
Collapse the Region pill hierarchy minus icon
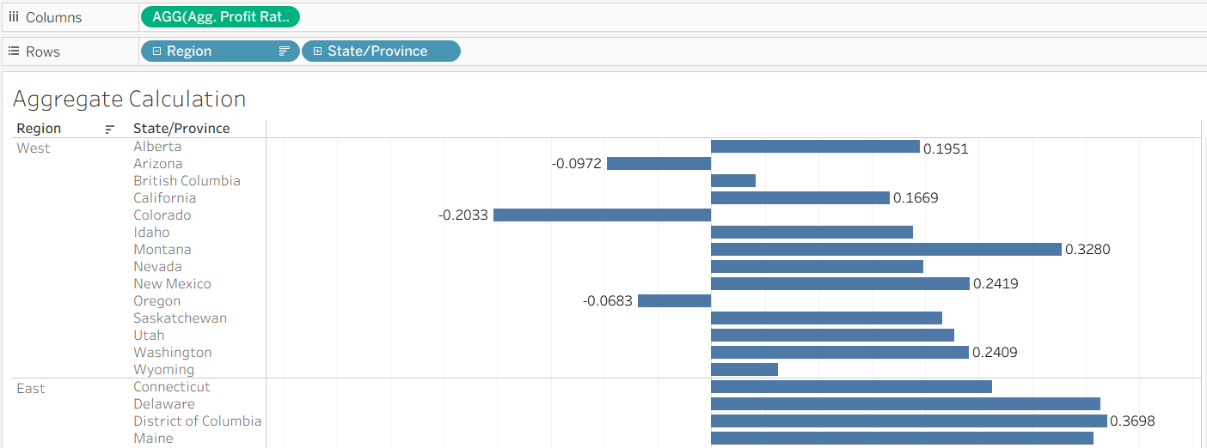(x=156, y=51)
